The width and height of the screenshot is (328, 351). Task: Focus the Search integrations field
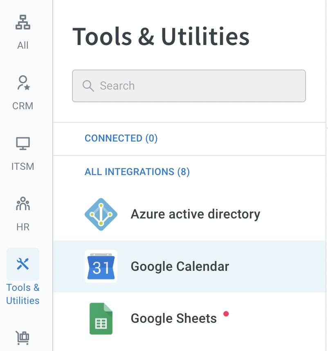[x=189, y=86]
